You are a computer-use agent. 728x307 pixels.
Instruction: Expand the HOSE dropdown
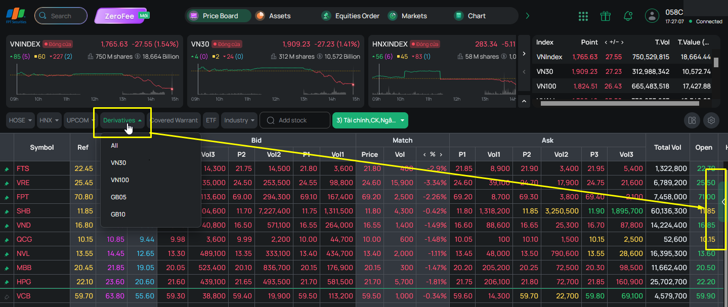click(x=21, y=120)
